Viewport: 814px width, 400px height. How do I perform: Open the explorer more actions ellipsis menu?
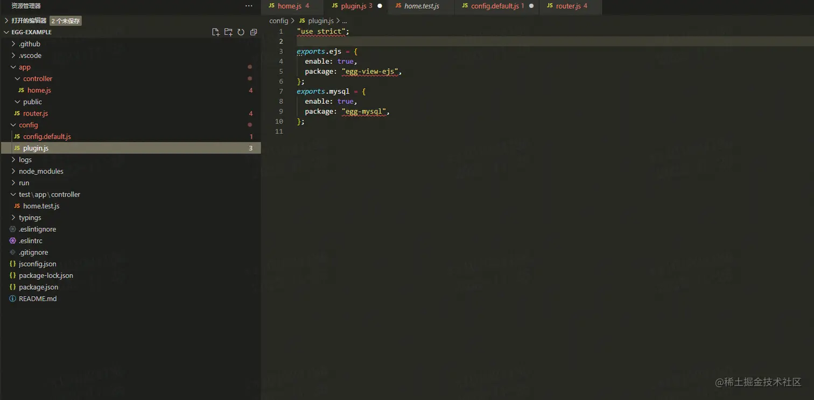pos(248,6)
